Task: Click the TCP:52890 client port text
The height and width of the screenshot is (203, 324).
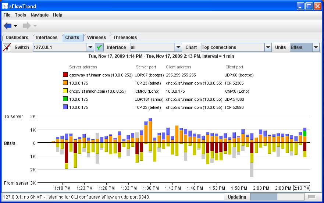Action: [234, 107]
